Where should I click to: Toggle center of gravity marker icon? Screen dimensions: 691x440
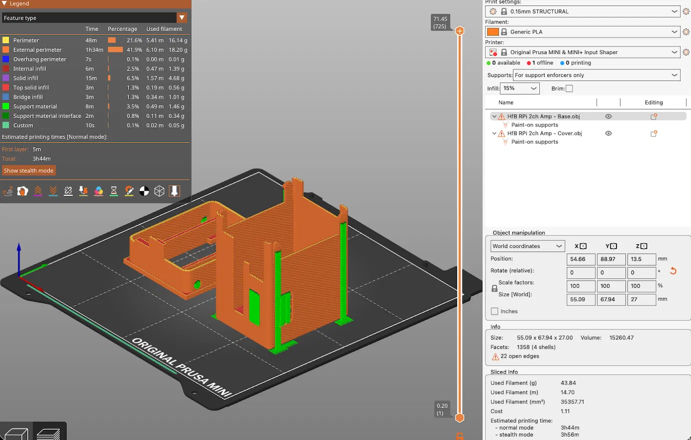click(x=144, y=191)
